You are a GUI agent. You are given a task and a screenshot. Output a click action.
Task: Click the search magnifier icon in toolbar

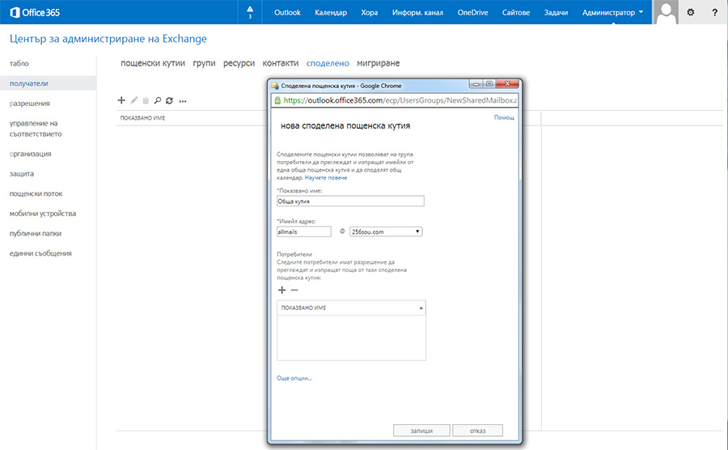[158, 100]
